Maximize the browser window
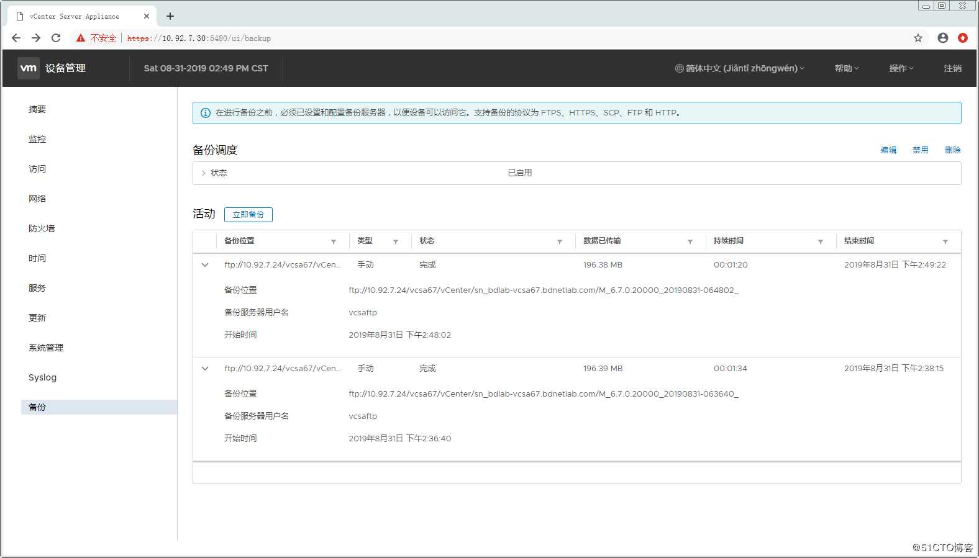 [x=942, y=6]
